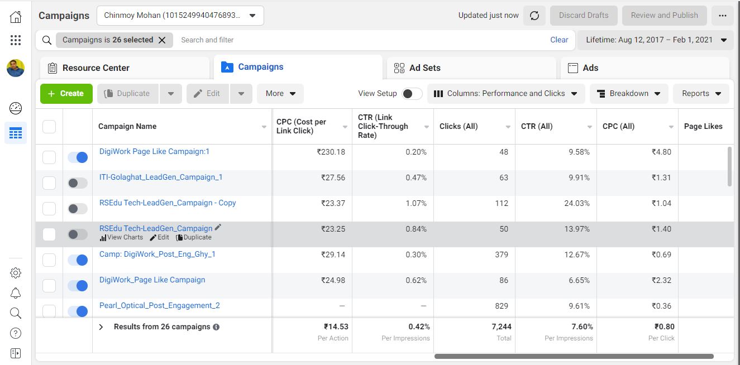Click the Discard Drafts button
This screenshot has width=740, height=365.
(584, 16)
